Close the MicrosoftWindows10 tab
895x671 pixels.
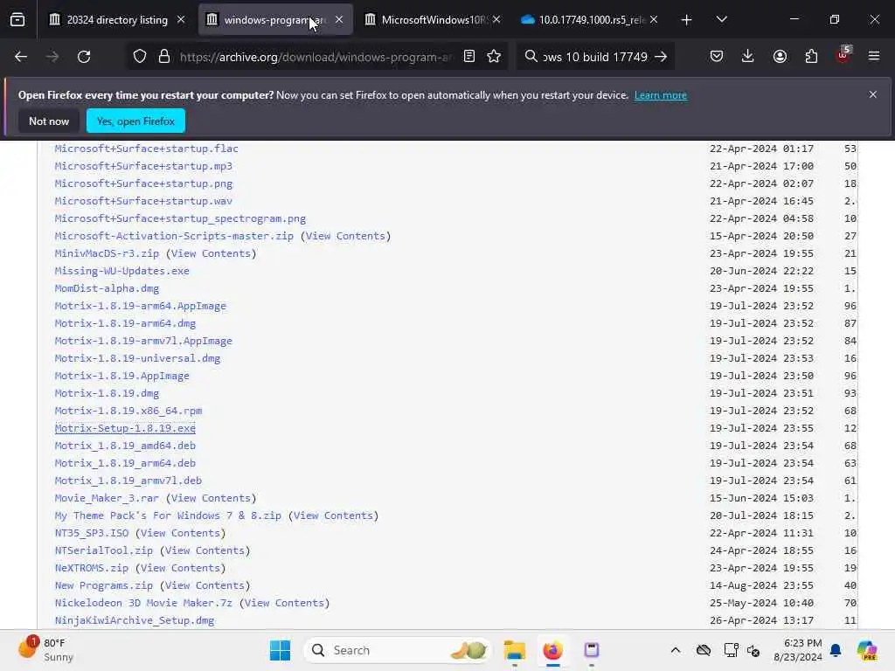496,19
